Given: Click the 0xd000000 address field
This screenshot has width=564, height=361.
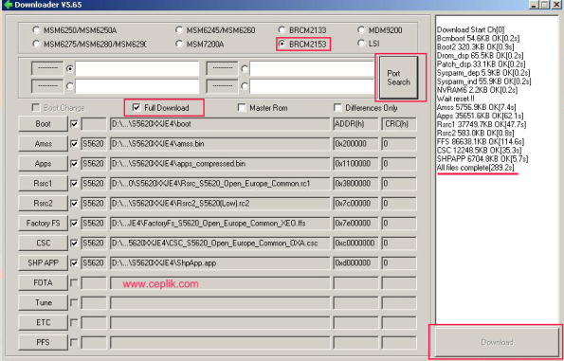Looking at the screenshot, I should pyautogui.click(x=355, y=262).
